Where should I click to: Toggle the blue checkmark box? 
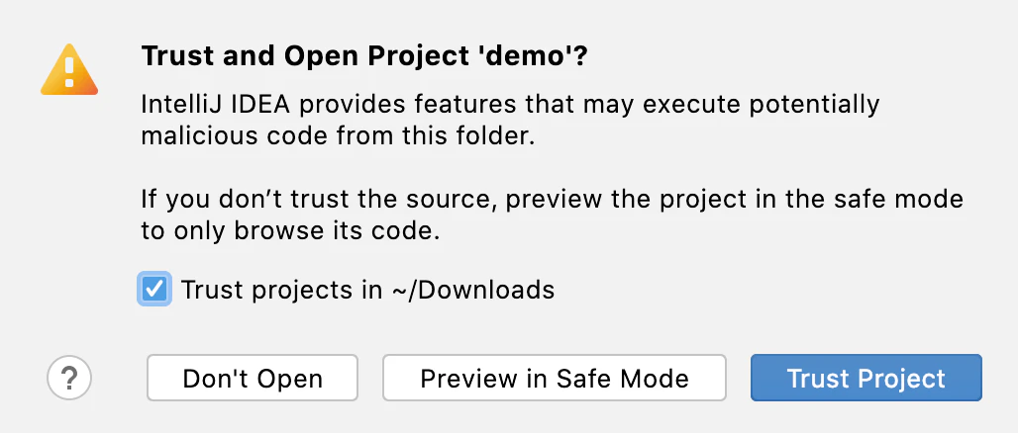point(154,289)
